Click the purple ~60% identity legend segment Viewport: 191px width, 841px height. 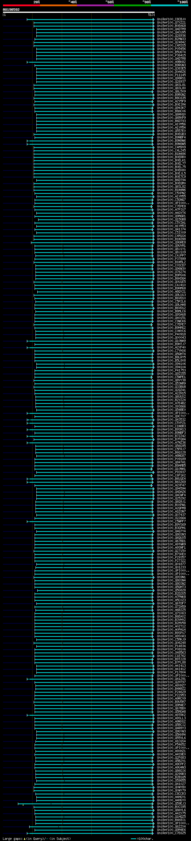[x=95, y=5]
